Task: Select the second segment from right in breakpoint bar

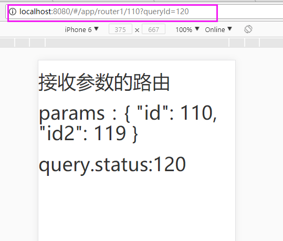Action: [x=252, y=43]
